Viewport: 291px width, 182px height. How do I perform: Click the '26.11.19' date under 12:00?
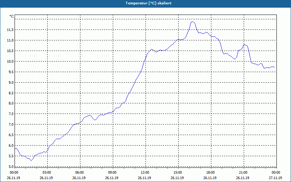144,178
